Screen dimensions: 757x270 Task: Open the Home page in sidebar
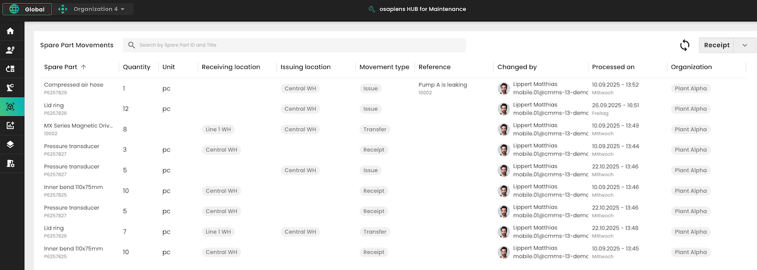10,31
